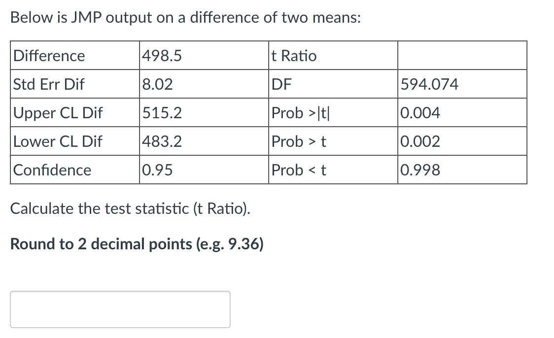Click the t Ratio header cell

coord(293,56)
